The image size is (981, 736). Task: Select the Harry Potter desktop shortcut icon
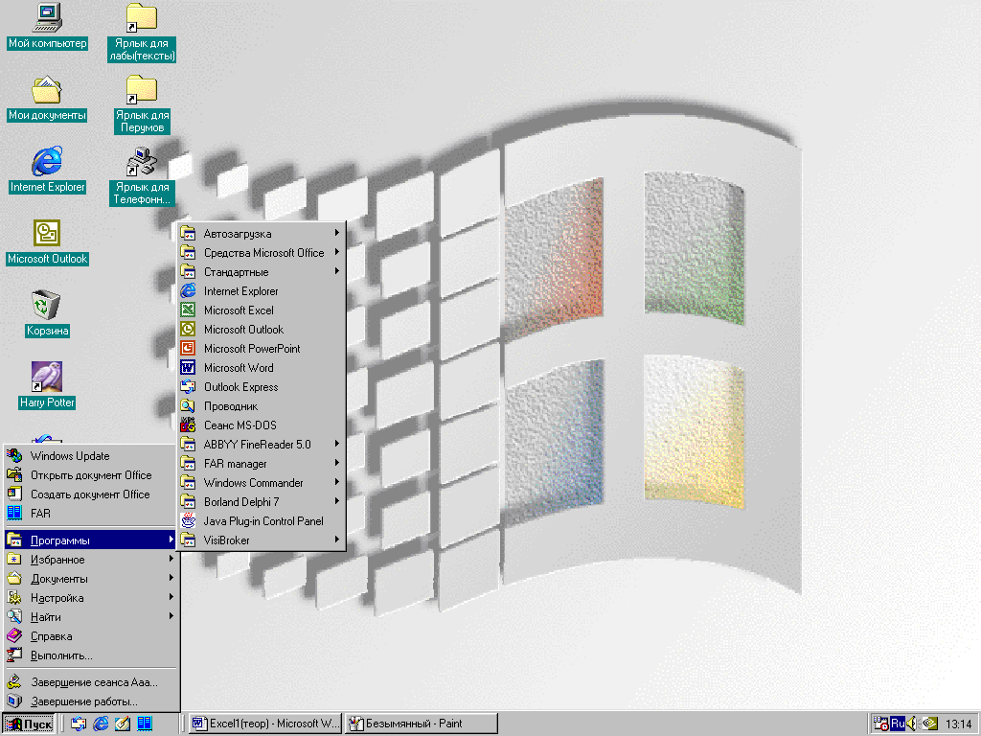click(47, 377)
